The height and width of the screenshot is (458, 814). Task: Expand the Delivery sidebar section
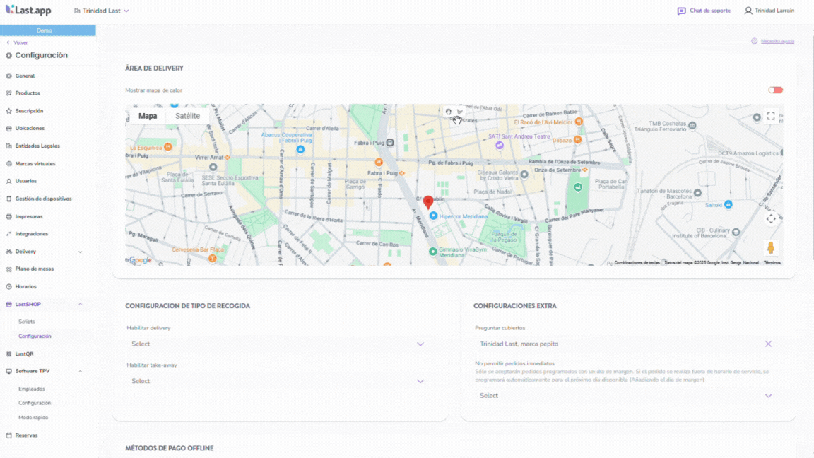click(80, 252)
